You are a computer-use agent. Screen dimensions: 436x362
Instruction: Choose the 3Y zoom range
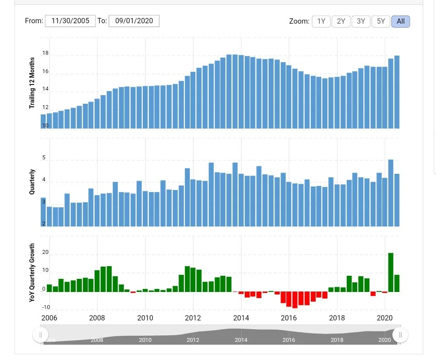[x=361, y=21]
